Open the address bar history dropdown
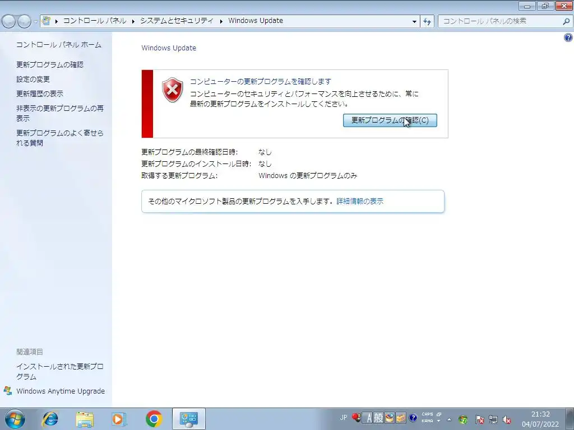The image size is (574, 430). pos(414,22)
